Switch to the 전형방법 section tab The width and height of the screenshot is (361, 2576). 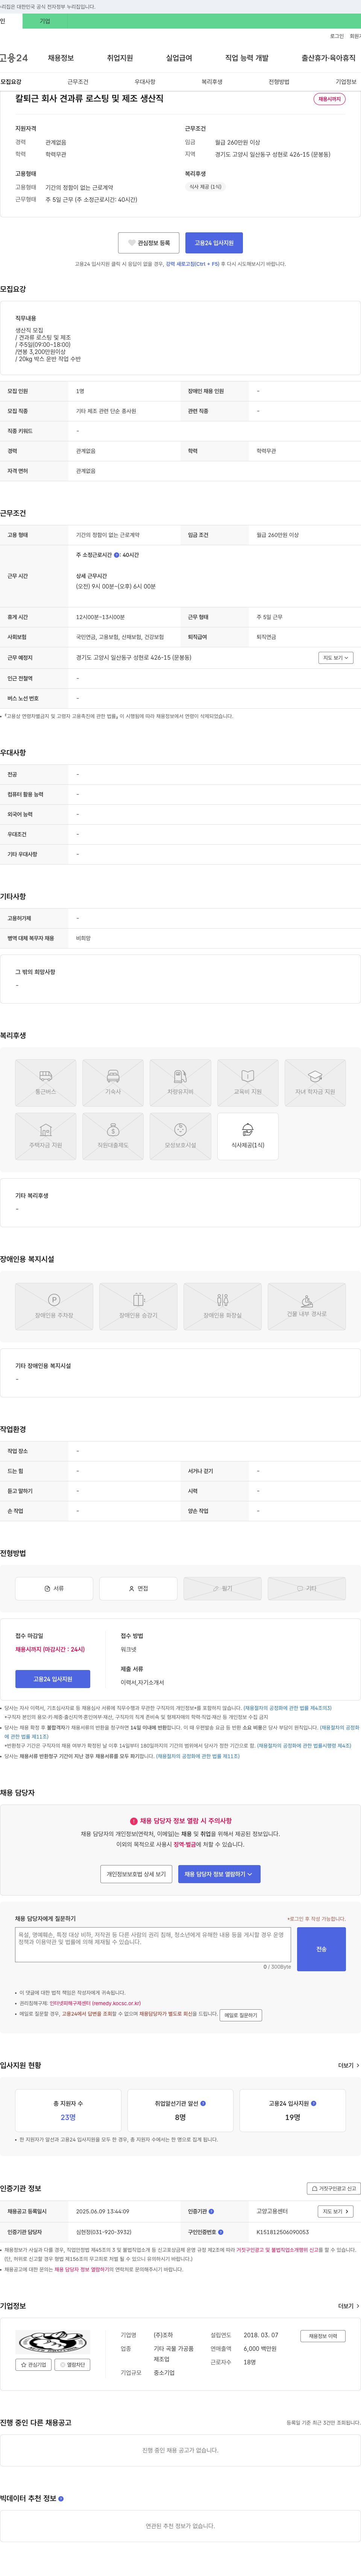[279, 82]
